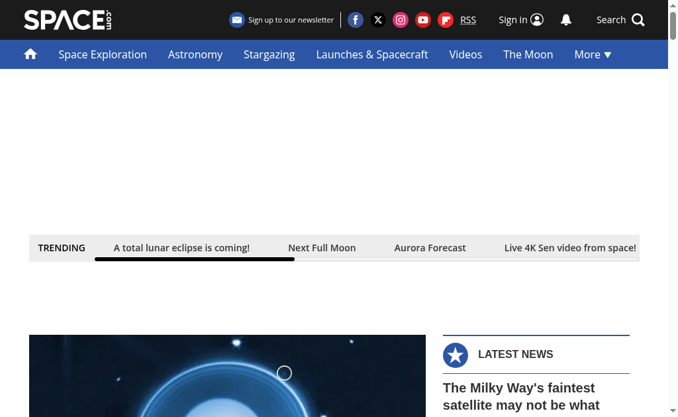This screenshot has width=678, height=417.
Task: Click the scrollbar up arrow
Action: (673, 5)
